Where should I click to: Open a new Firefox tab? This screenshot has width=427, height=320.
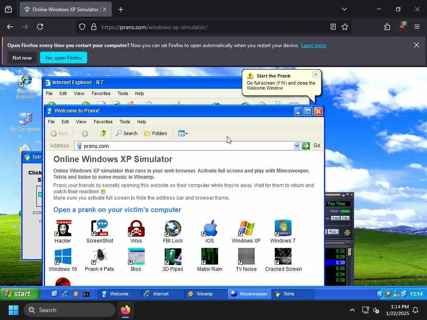click(x=121, y=10)
